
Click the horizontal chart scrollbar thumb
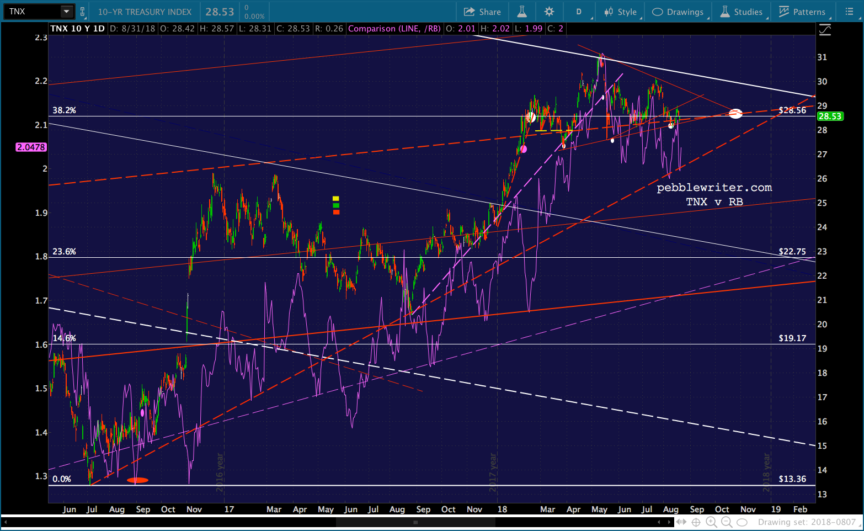(415, 522)
